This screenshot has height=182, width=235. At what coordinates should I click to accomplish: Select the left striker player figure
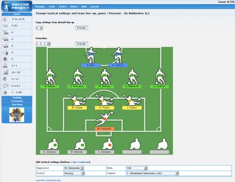pyautogui.click(x=91, y=55)
